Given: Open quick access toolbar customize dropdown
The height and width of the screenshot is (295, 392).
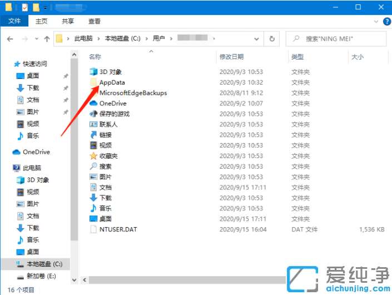Looking at the screenshot, I should pos(45,8).
